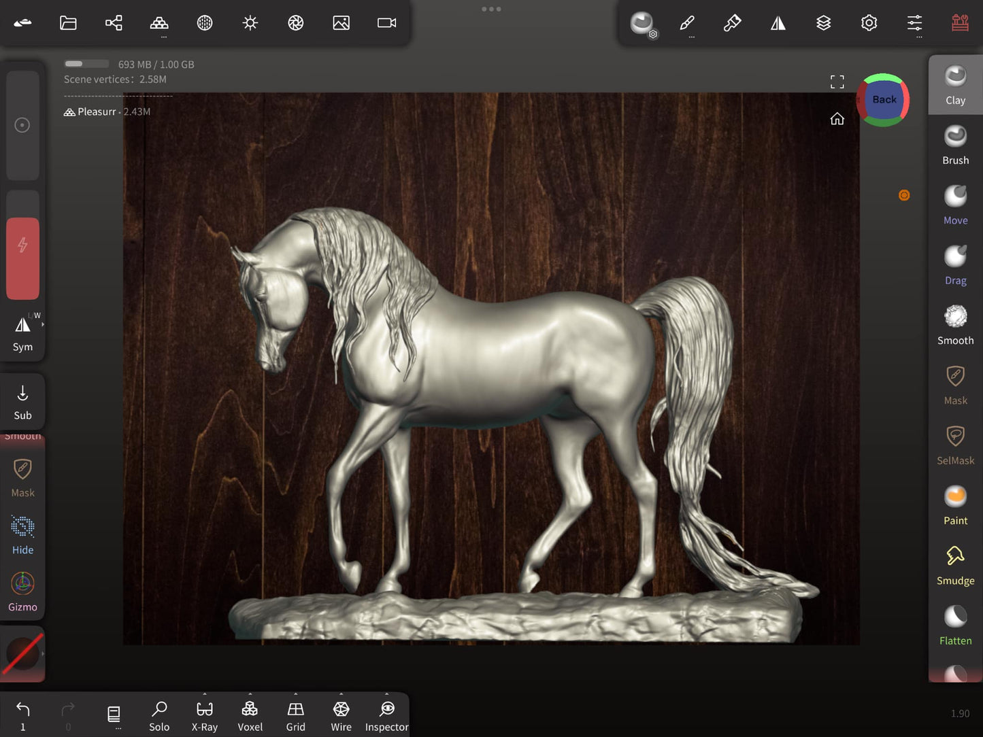Select the Smooth tool in right panel
Viewport: 983px width, 737px height.
956,325
